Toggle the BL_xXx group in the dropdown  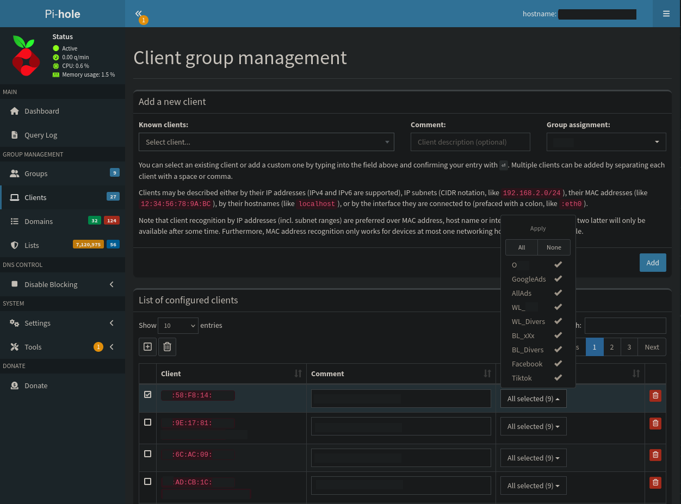[537, 335]
